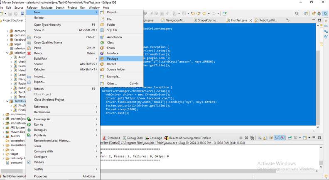
Task: Select Properties in the context menu
Action: click(x=63, y=176)
